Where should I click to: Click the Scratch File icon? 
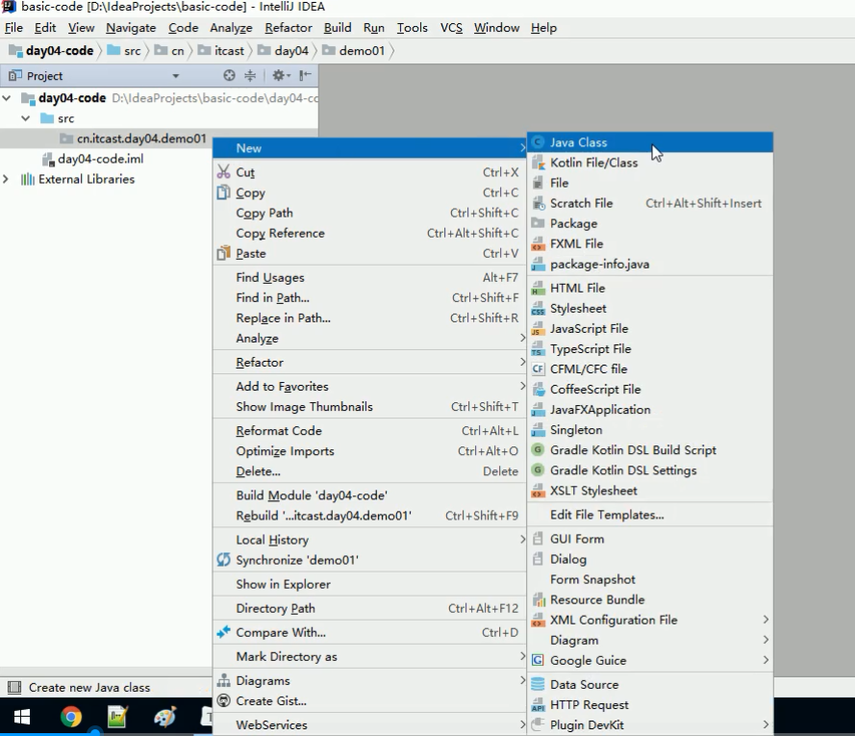(x=539, y=203)
